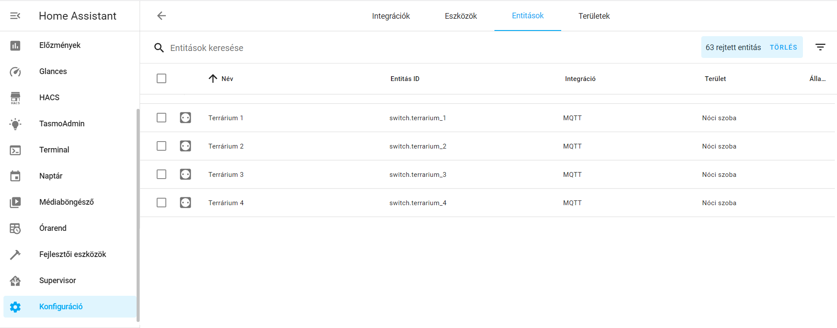This screenshot has height=328, width=837.
Task: Open Glances sidebar item
Action: point(70,71)
